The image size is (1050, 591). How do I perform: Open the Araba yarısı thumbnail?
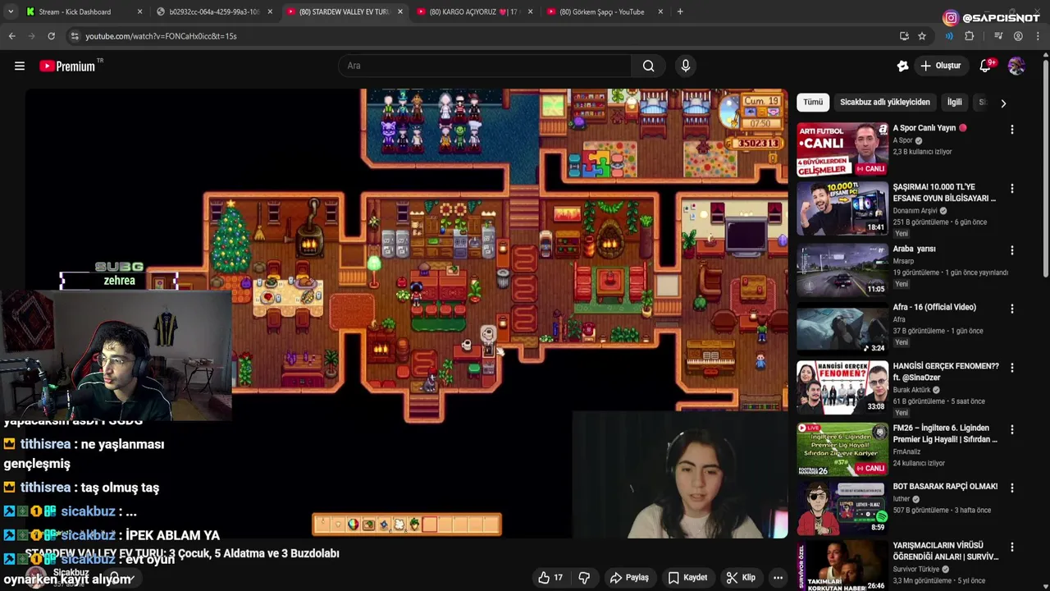click(x=842, y=268)
